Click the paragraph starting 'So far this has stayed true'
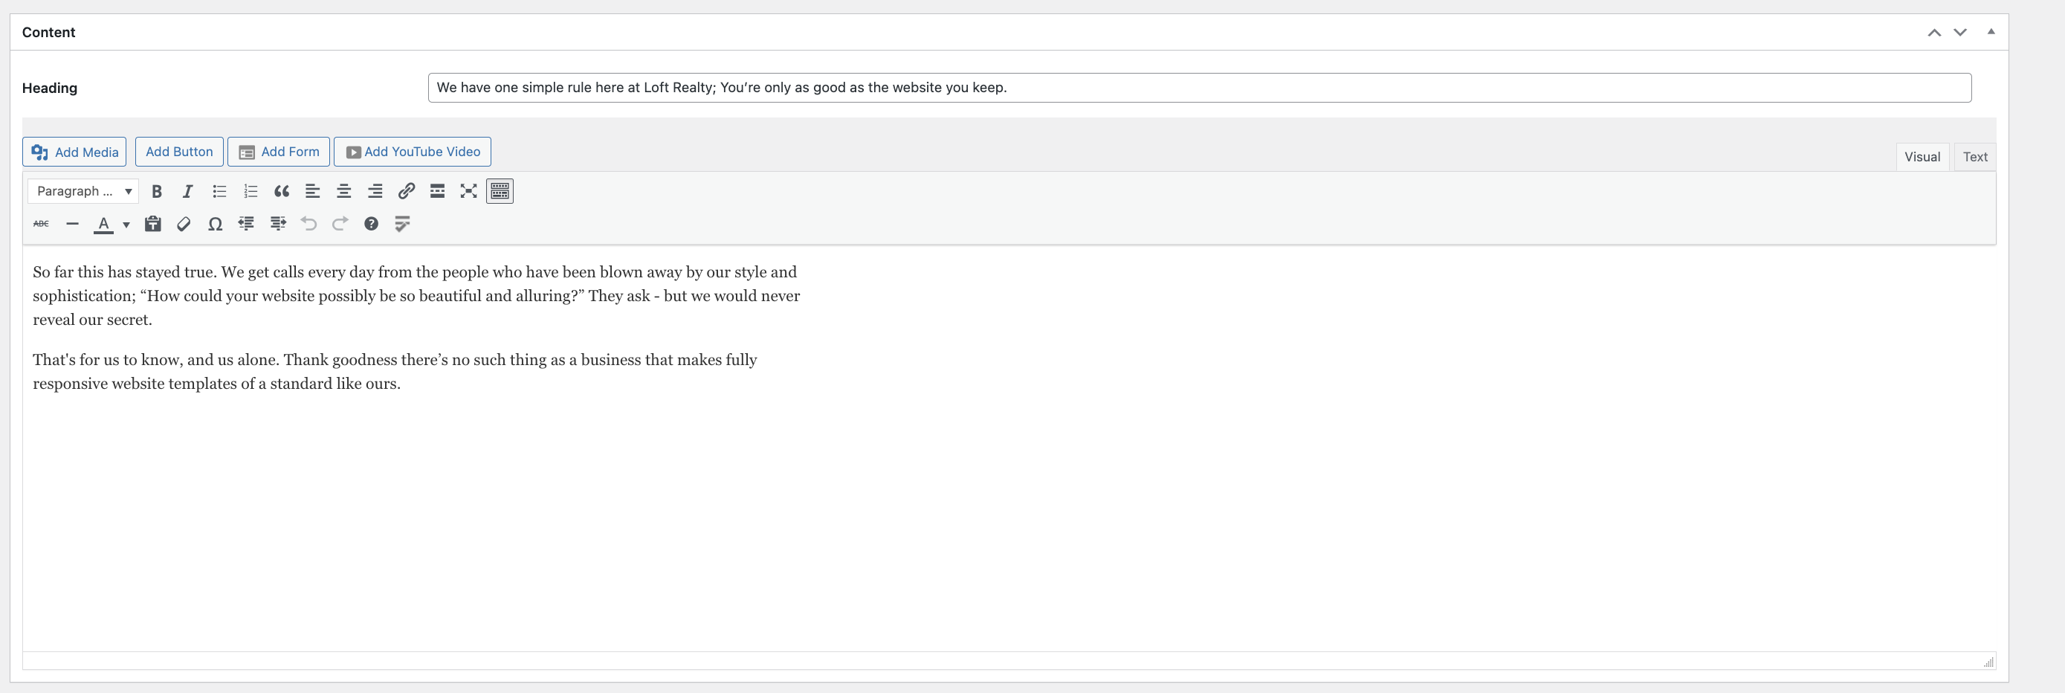 pyautogui.click(x=416, y=296)
